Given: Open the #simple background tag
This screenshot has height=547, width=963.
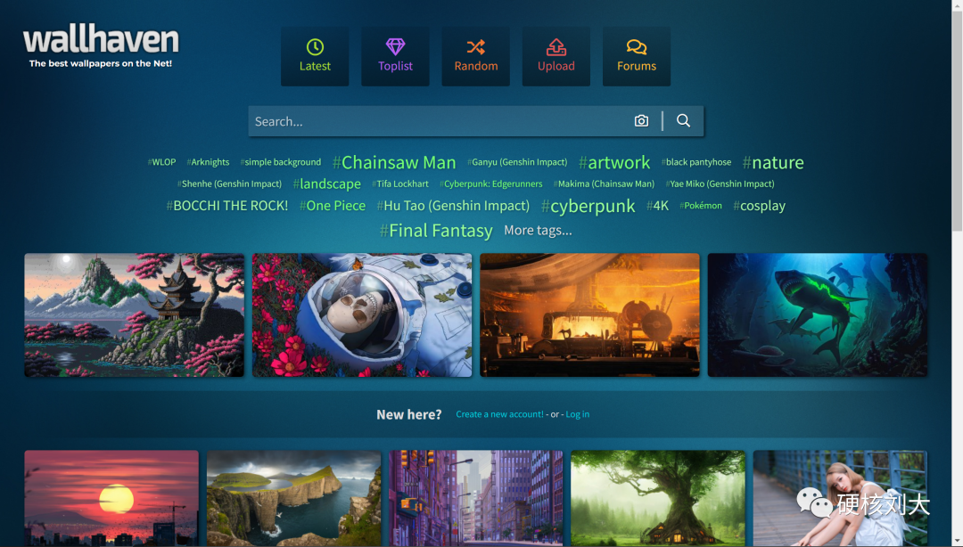Looking at the screenshot, I should point(281,162).
